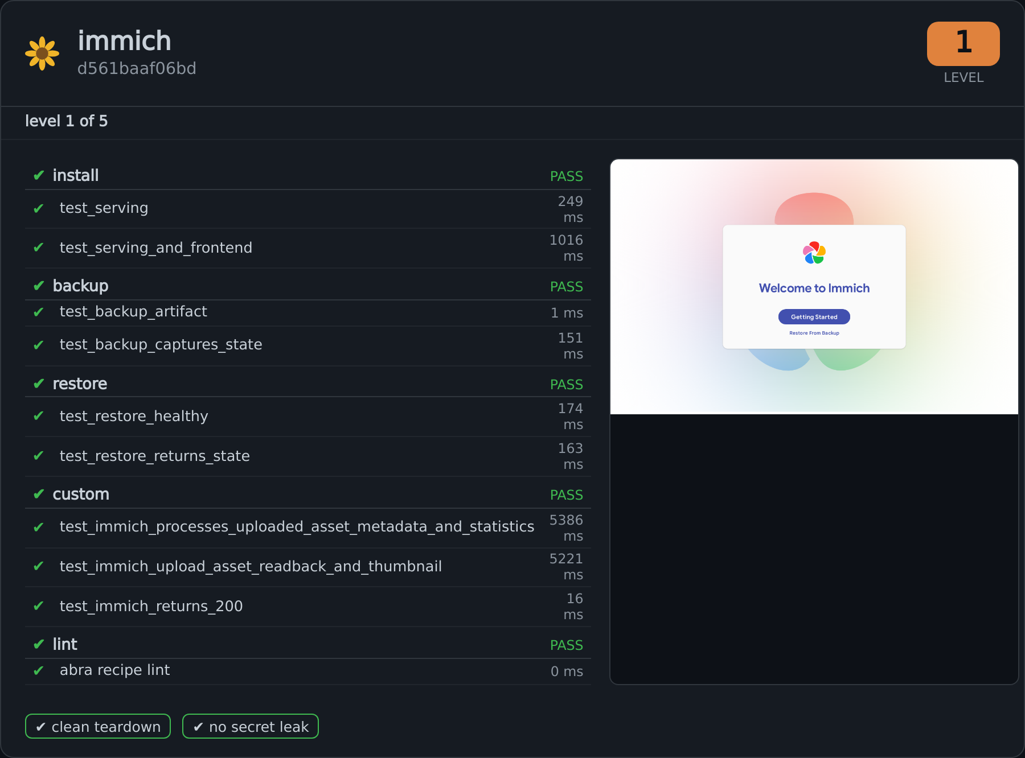Click test_immich_processes_uploaded_asset_metadata_and_statistics row name
1025x758 pixels.
297,527
